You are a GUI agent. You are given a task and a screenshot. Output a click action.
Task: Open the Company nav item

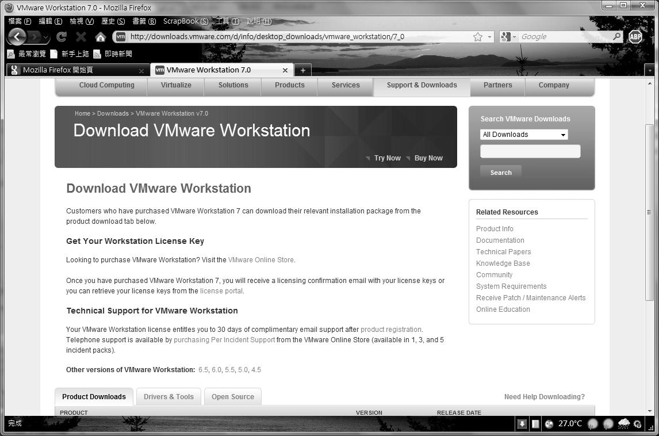[x=554, y=85]
